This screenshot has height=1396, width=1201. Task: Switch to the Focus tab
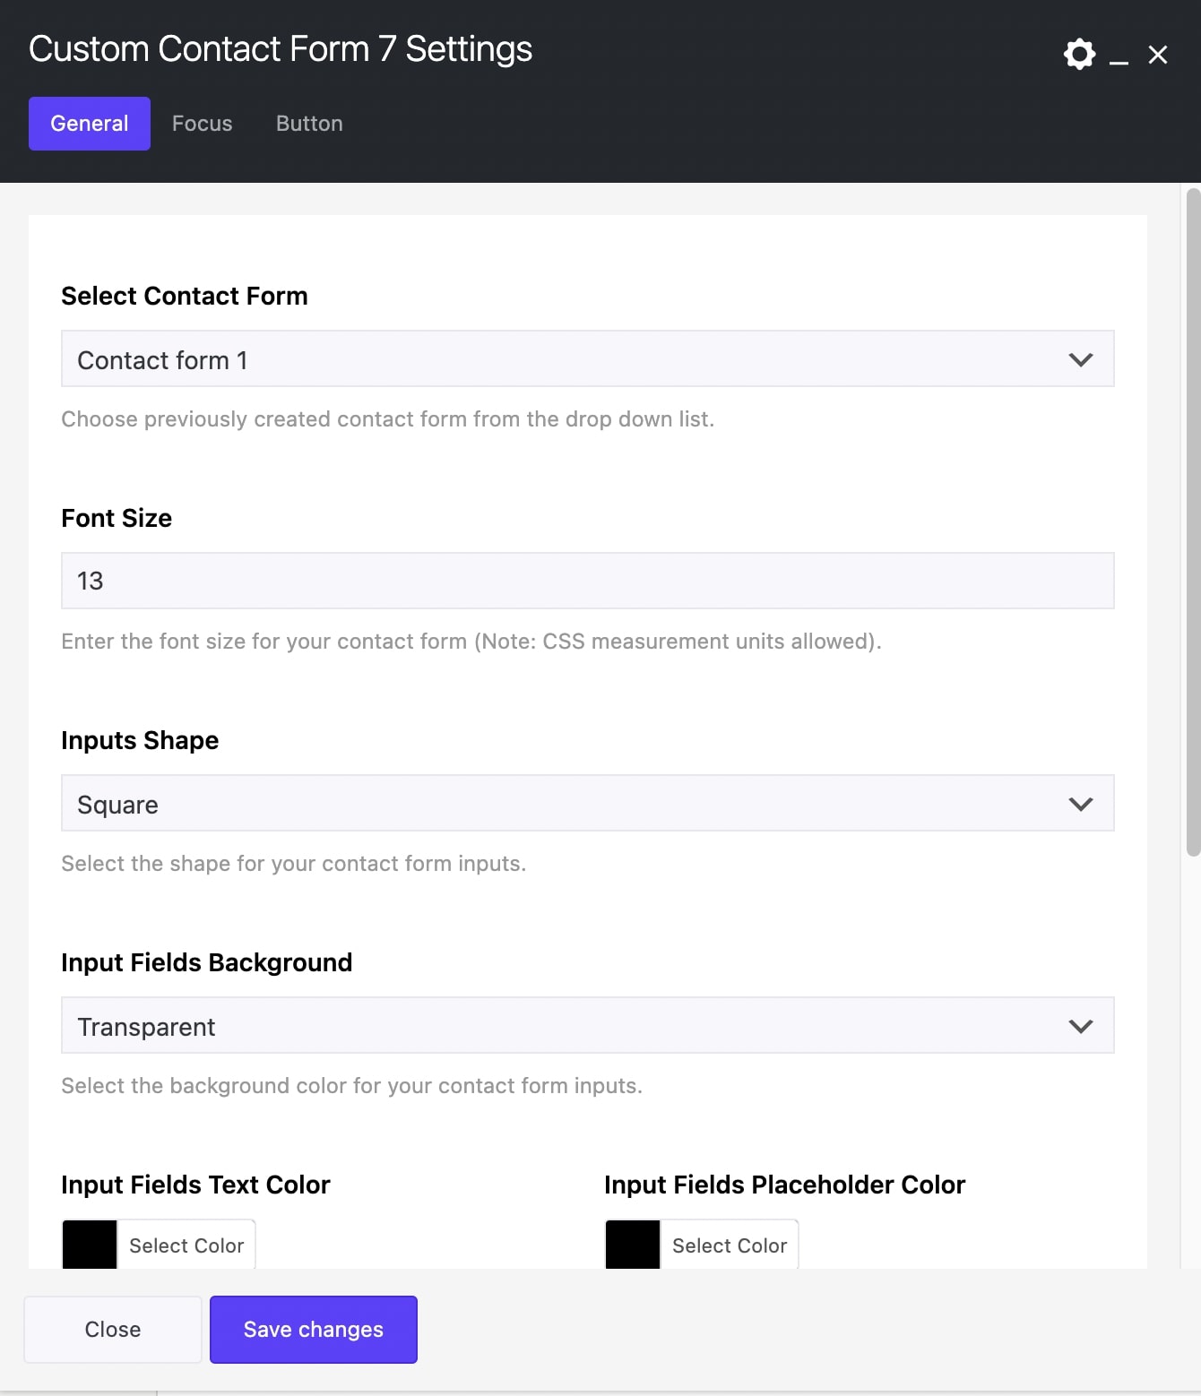pos(202,124)
